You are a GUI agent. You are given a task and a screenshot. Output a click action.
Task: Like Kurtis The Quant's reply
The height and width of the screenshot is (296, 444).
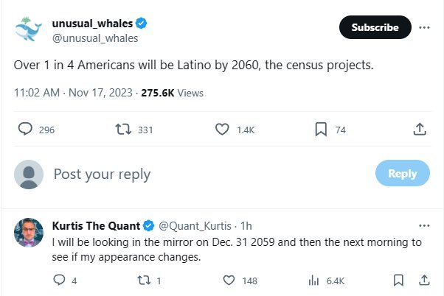pos(229,281)
